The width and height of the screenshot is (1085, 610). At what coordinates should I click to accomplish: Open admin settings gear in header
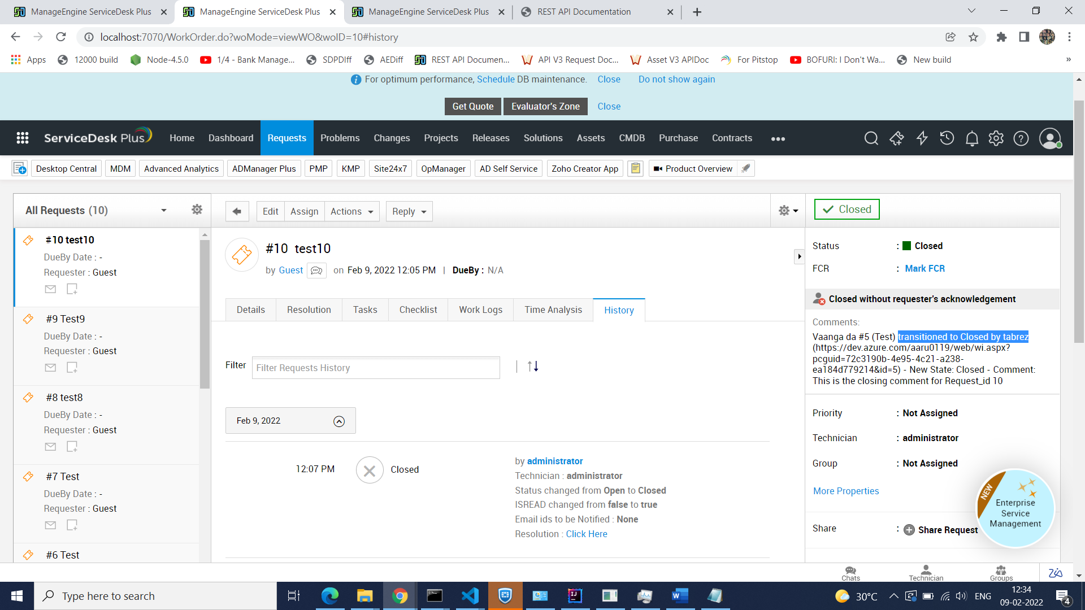(x=996, y=138)
